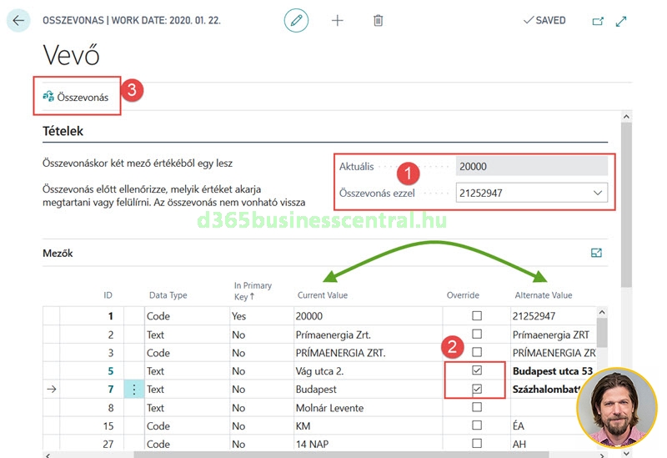Expand the Összevonás ezzel dropdown
This screenshot has width=667, height=458.
pyautogui.click(x=597, y=194)
